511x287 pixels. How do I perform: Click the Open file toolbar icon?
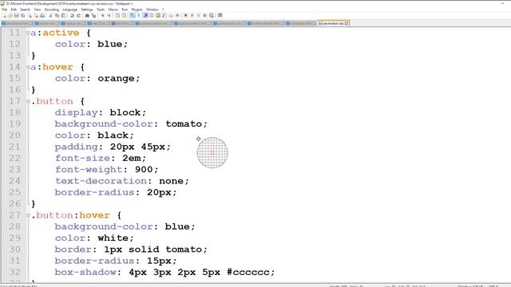(x=10, y=15)
